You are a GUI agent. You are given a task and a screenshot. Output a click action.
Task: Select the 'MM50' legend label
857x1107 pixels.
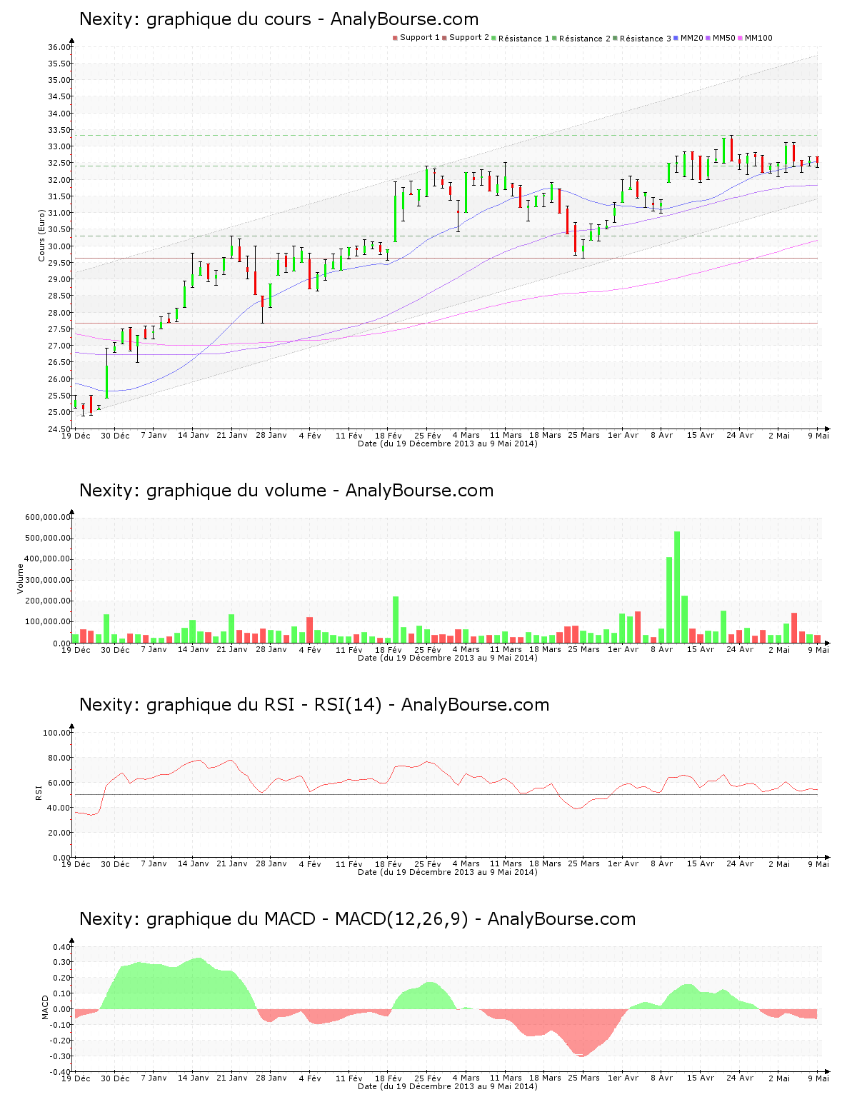(x=724, y=38)
